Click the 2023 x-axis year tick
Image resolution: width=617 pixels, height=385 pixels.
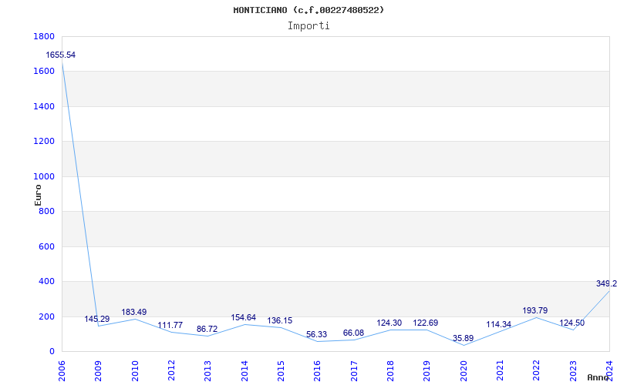pyautogui.click(x=573, y=370)
